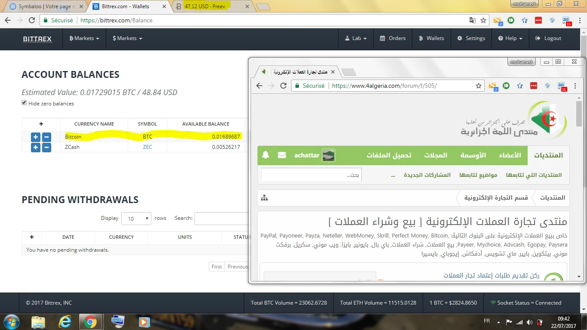Bookmark the 4algeria page with the star

[479, 86]
